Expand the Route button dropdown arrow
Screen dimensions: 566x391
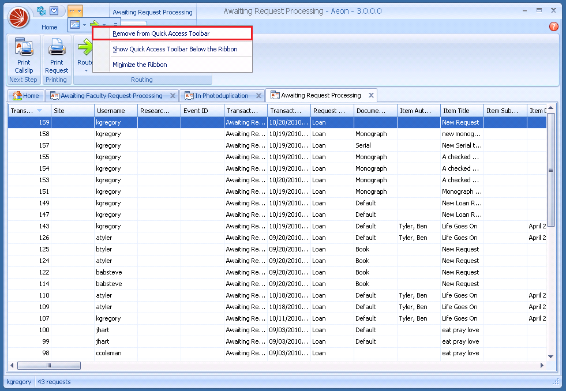[85, 70]
